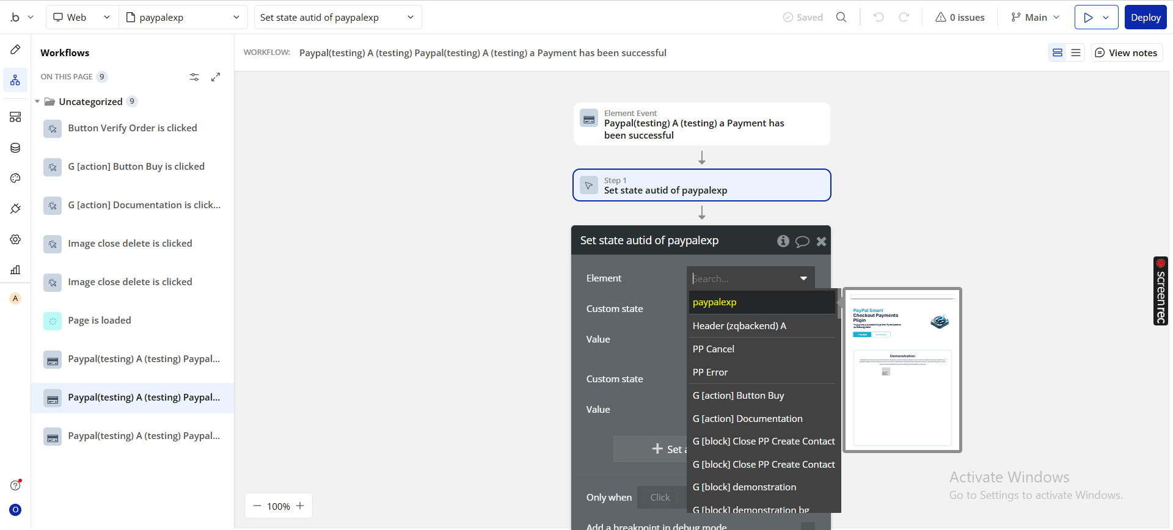The height and width of the screenshot is (530, 1173).
Task: Click the Deploy button
Action: [x=1146, y=17]
